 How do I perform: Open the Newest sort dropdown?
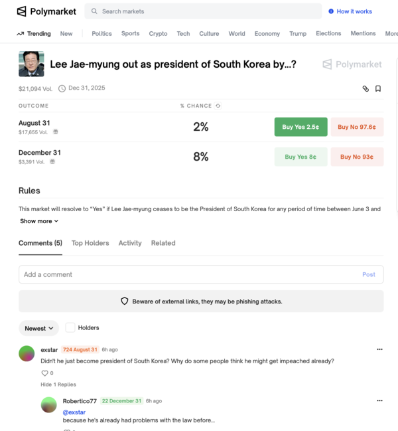[x=38, y=328]
